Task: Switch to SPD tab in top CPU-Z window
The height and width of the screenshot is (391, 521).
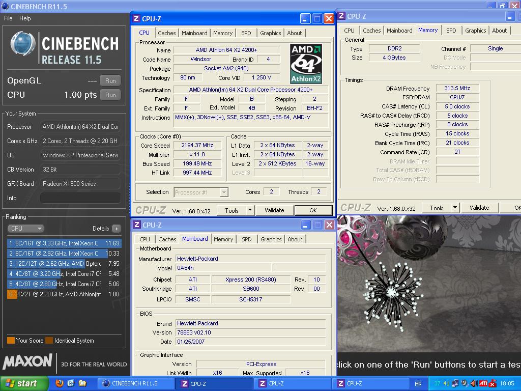Action: [x=246, y=33]
